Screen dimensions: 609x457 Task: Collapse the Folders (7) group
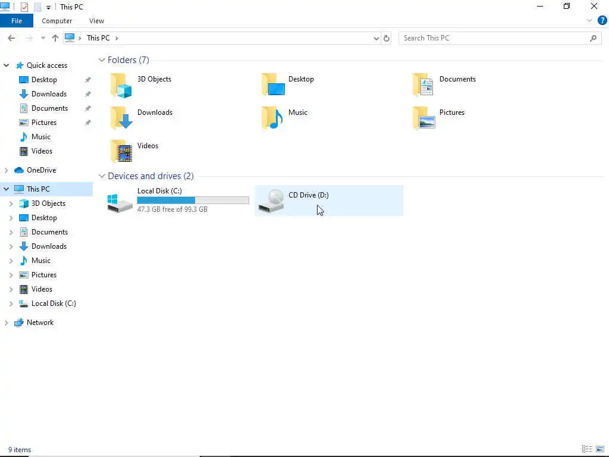point(102,60)
